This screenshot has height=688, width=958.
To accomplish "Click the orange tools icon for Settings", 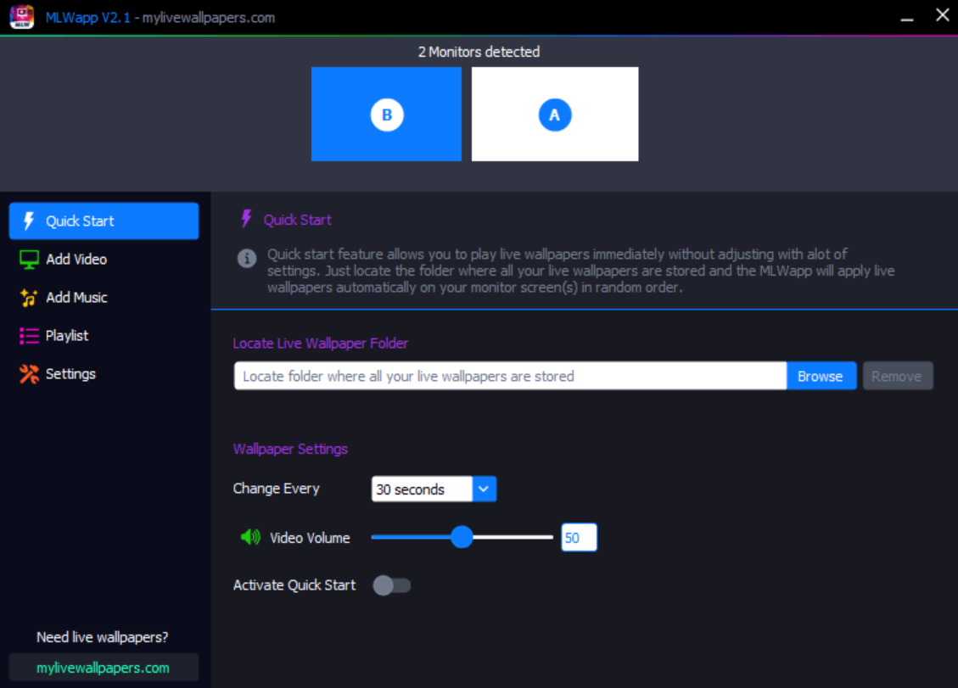I will (29, 374).
